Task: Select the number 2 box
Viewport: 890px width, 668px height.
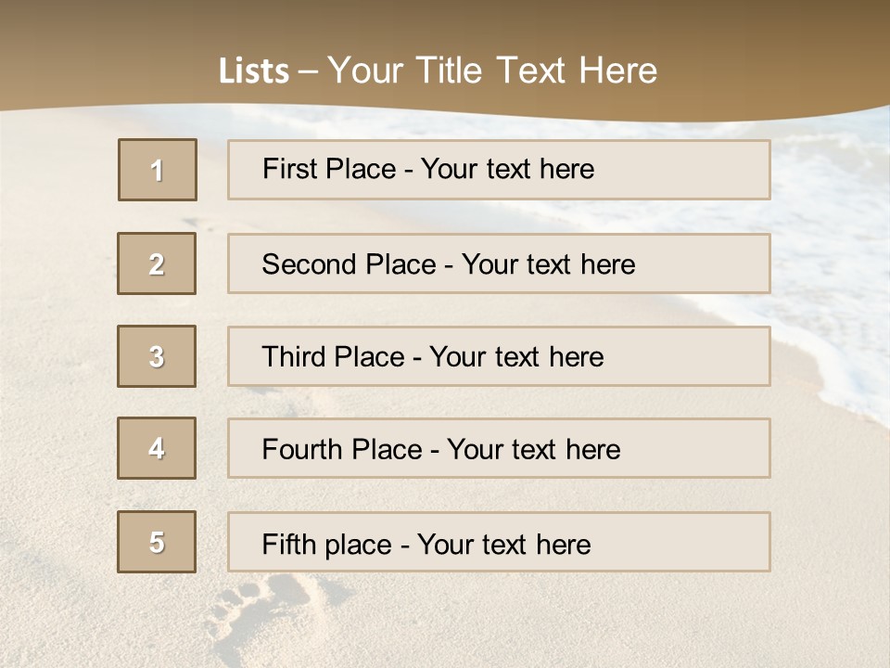Action: click(157, 263)
